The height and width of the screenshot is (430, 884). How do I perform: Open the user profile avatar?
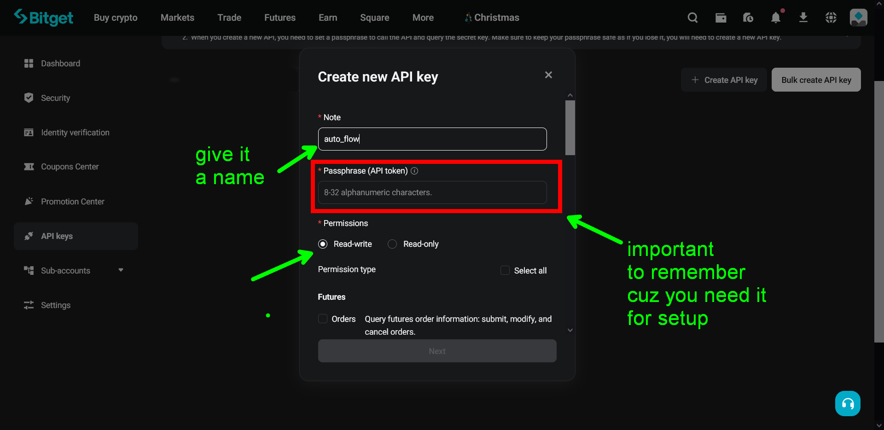coord(859,17)
